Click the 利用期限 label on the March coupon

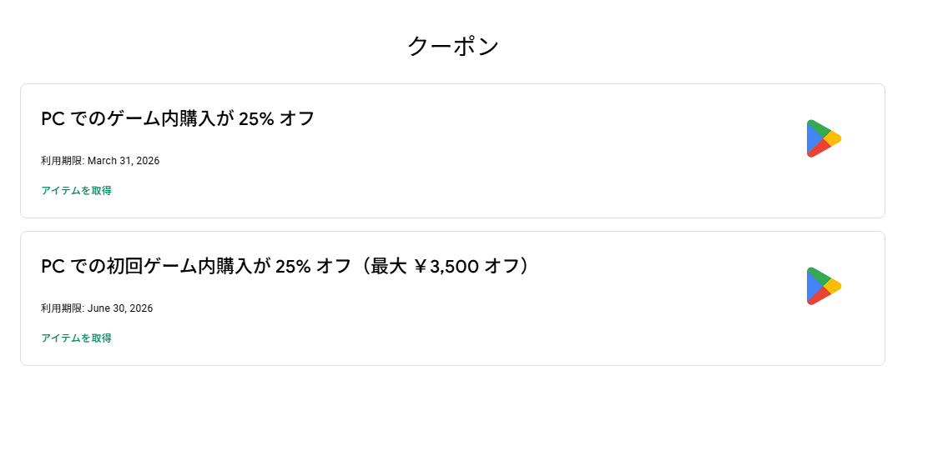62,161
